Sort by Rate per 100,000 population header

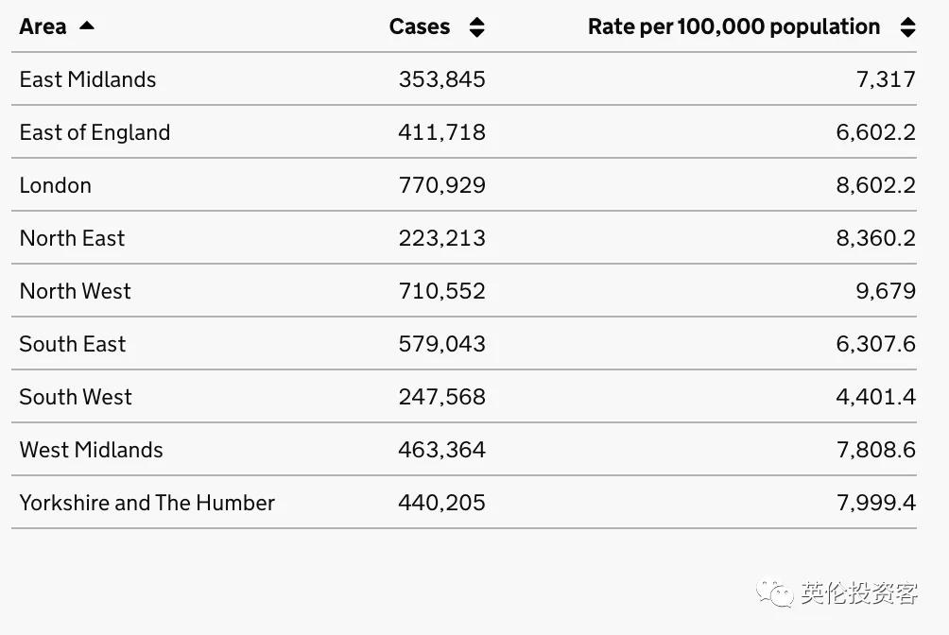[x=733, y=26]
